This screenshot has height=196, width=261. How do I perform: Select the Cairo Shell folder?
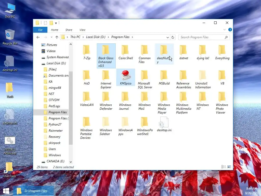(125, 52)
